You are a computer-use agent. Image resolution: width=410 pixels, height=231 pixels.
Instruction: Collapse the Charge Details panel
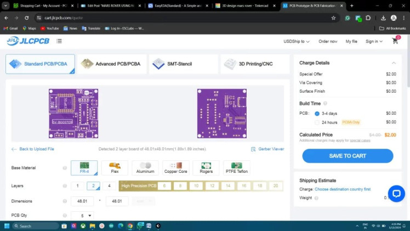tap(394, 63)
